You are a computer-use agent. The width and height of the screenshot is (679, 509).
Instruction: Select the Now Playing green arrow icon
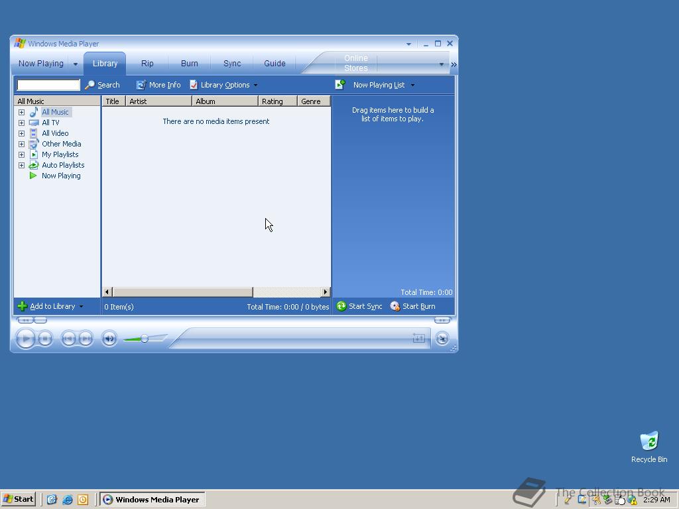coord(33,176)
